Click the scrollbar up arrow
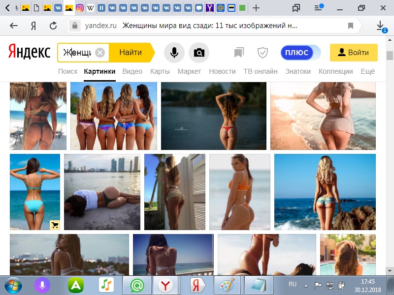Image resolution: width=394 pixels, height=295 pixels. [x=390, y=40]
